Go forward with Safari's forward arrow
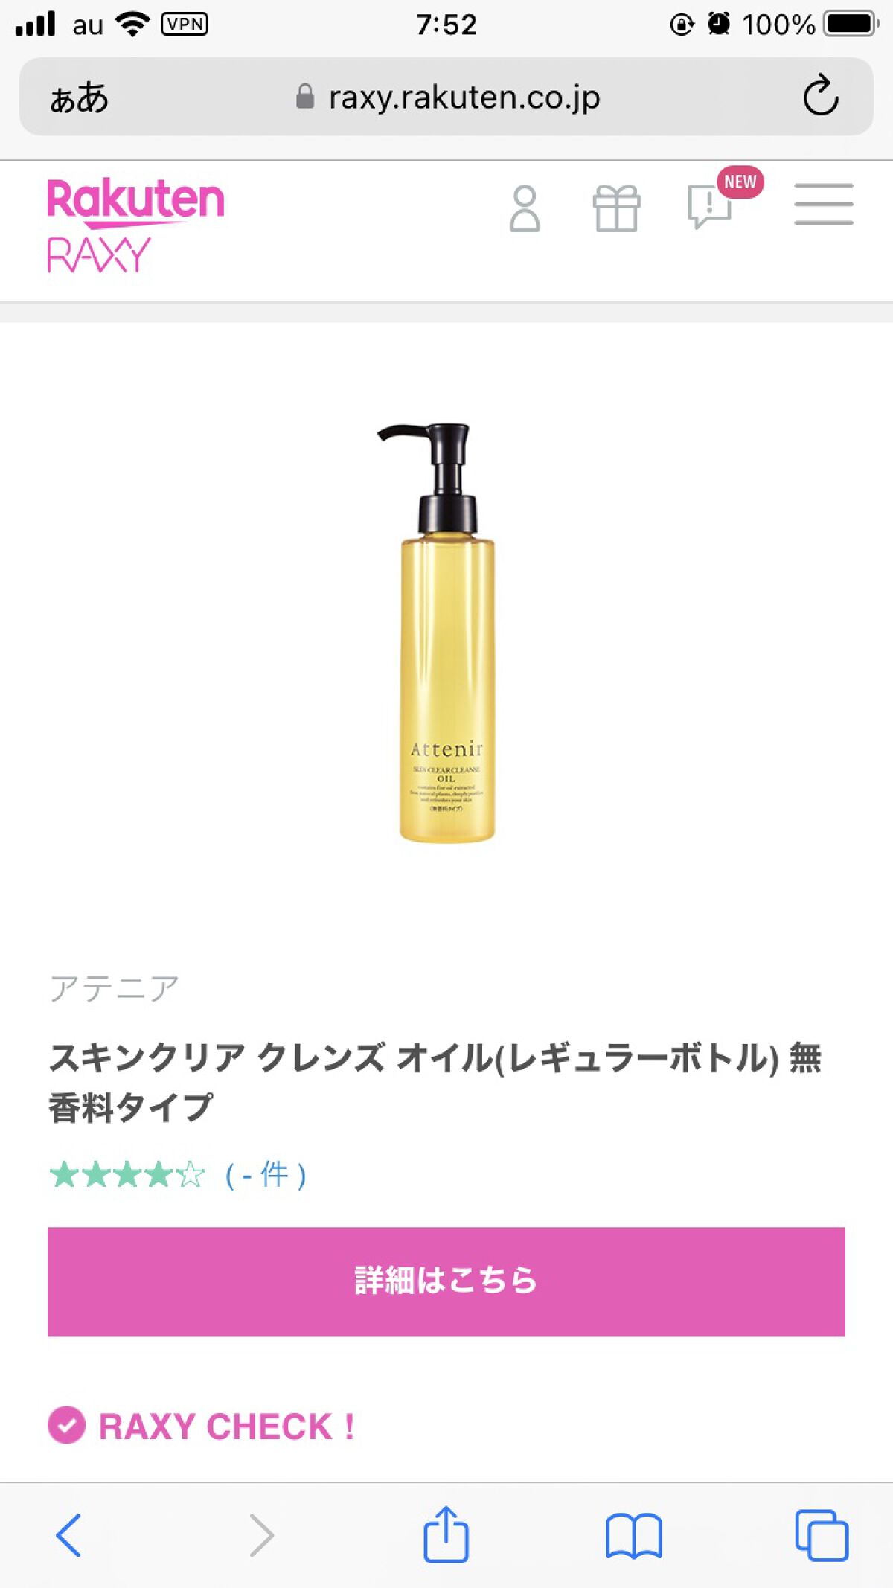 point(262,1535)
